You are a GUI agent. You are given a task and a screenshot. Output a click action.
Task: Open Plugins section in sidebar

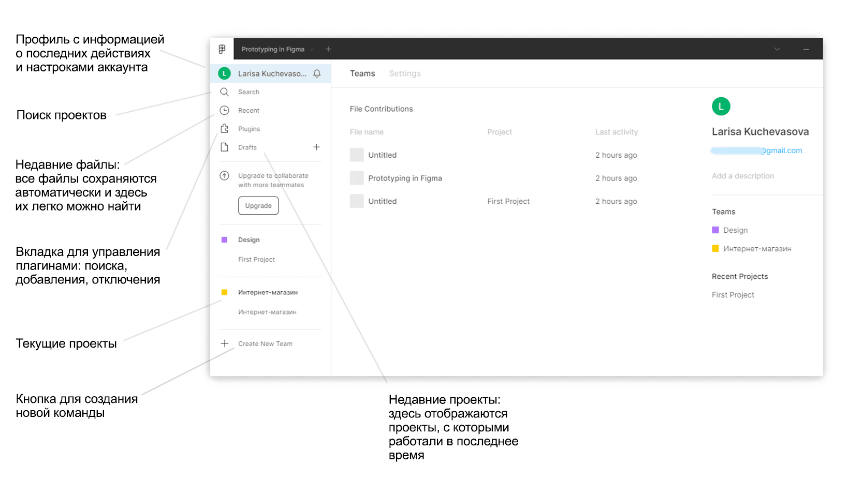tap(249, 129)
